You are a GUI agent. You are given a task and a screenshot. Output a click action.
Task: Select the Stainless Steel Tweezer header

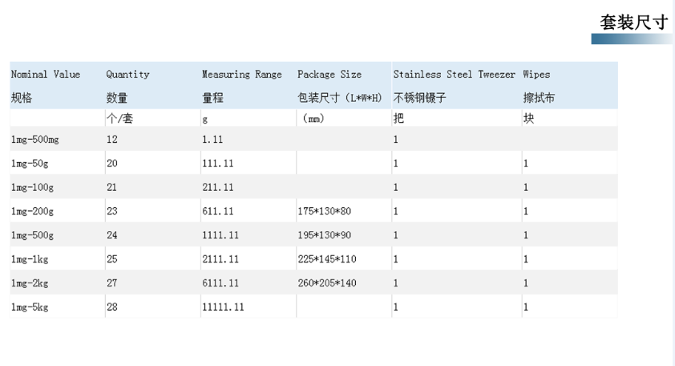(x=455, y=75)
